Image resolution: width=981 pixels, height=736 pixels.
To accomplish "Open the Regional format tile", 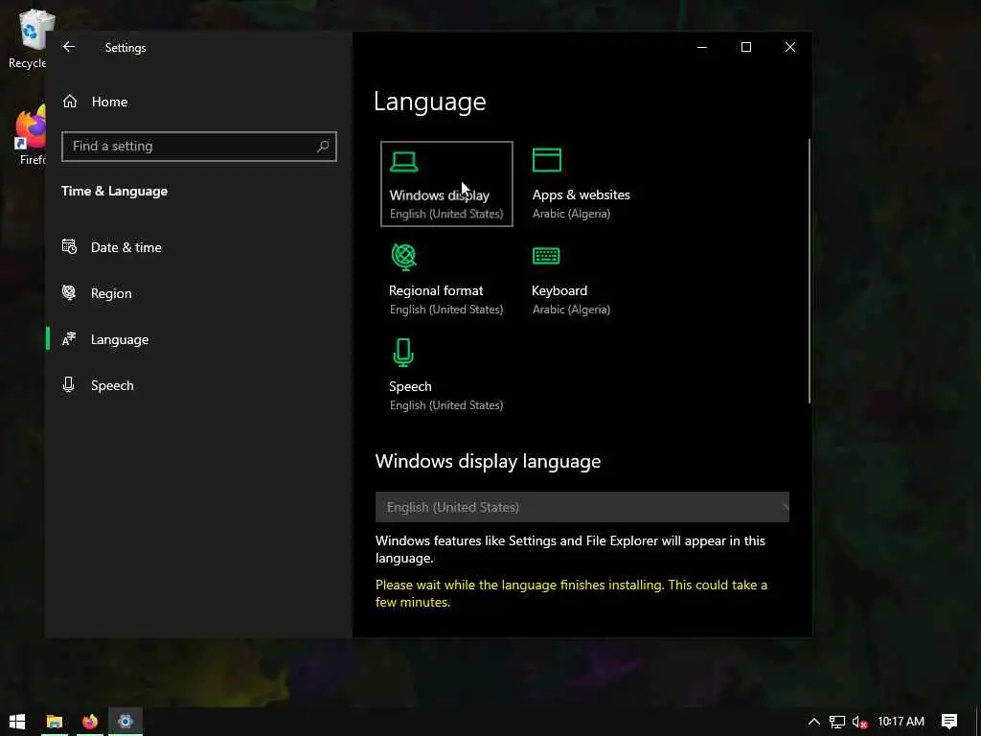I will 446,280.
